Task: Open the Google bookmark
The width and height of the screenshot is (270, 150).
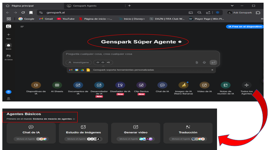Action: pos(26,19)
